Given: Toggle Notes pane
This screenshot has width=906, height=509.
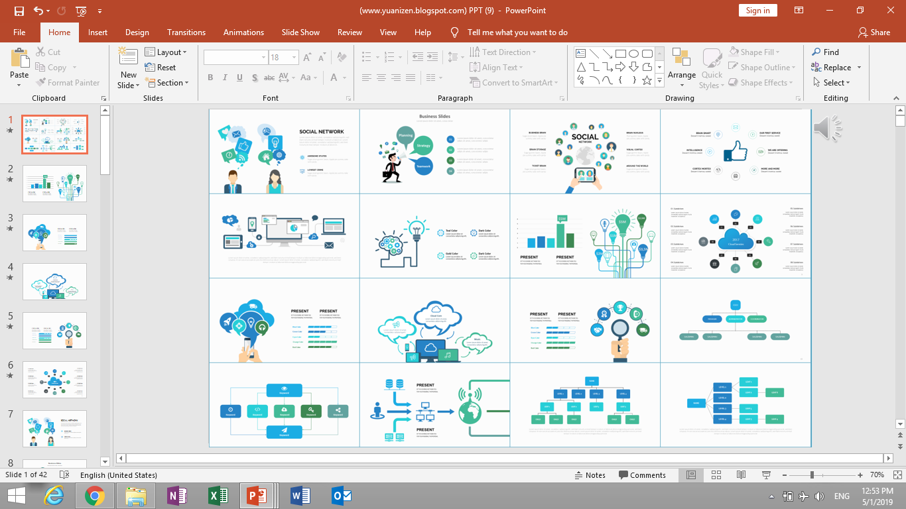Looking at the screenshot, I should click(590, 475).
